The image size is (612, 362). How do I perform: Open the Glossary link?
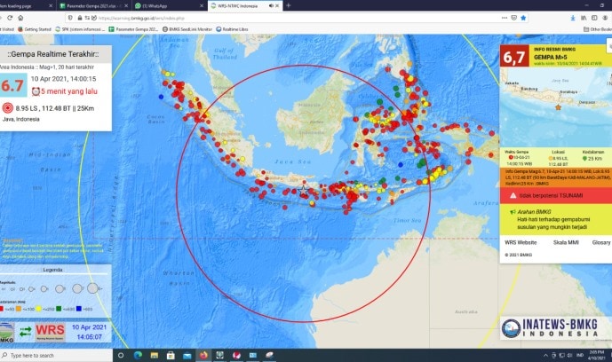click(x=600, y=241)
